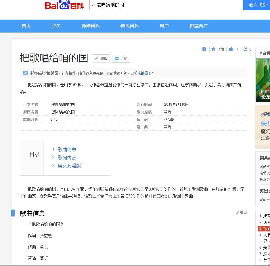Click the 歌曲时长 value 3:40
The height and width of the screenshot is (266, 270).
coord(54,119)
